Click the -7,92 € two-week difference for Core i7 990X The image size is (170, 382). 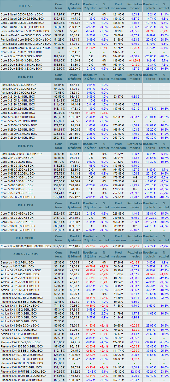(91, 230)
